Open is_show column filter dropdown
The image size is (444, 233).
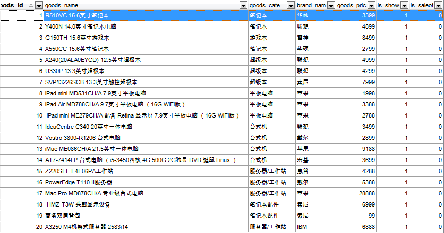tap(405, 5)
